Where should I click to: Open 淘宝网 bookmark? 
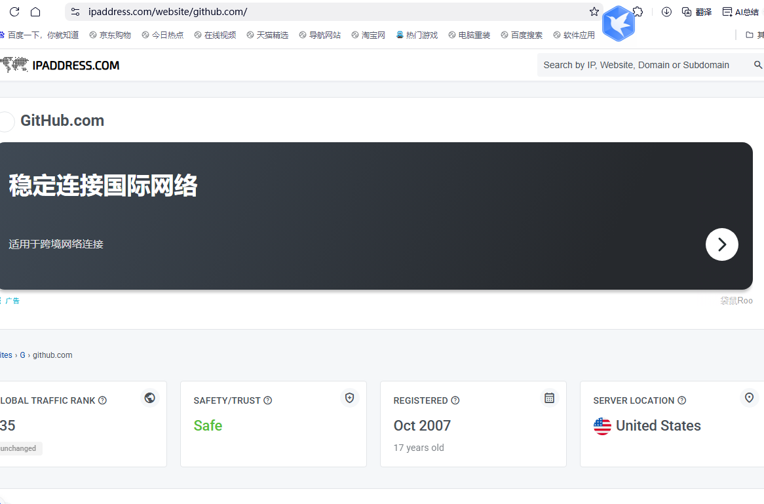click(x=368, y=35)
